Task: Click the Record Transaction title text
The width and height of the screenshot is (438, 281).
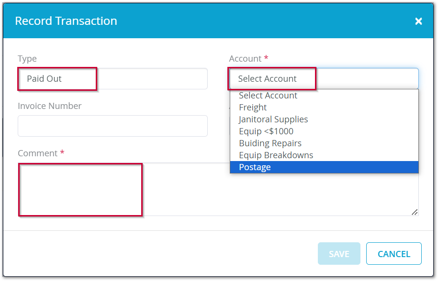Action: pyautogui.click(x=66, y=21)
